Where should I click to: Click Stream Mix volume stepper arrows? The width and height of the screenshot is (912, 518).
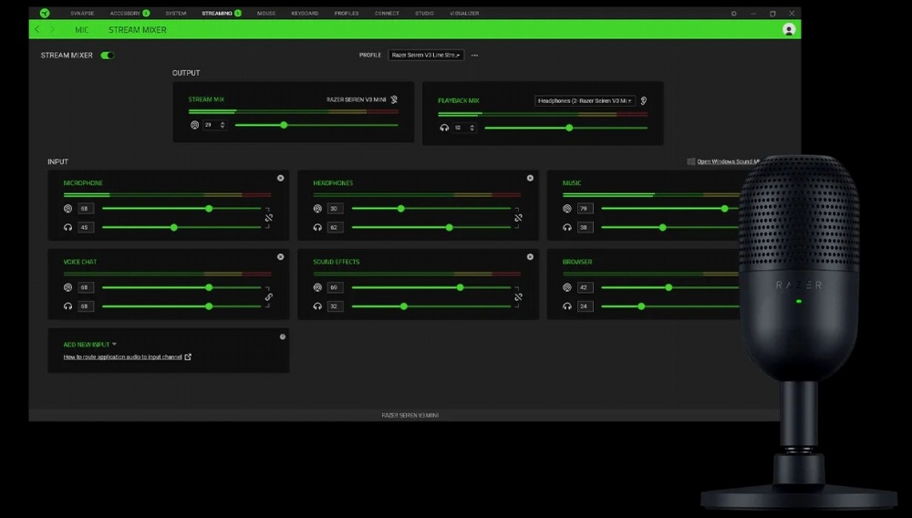[x=223, y=125]
